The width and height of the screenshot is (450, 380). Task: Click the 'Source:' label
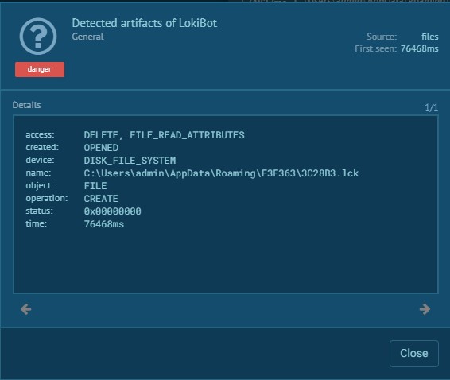click(382, 37)
